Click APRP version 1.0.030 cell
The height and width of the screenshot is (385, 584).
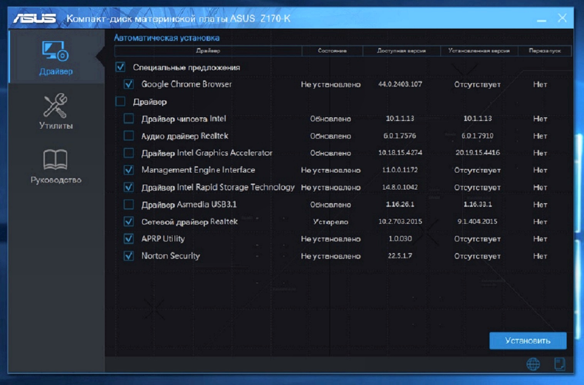tap(400, 239)
